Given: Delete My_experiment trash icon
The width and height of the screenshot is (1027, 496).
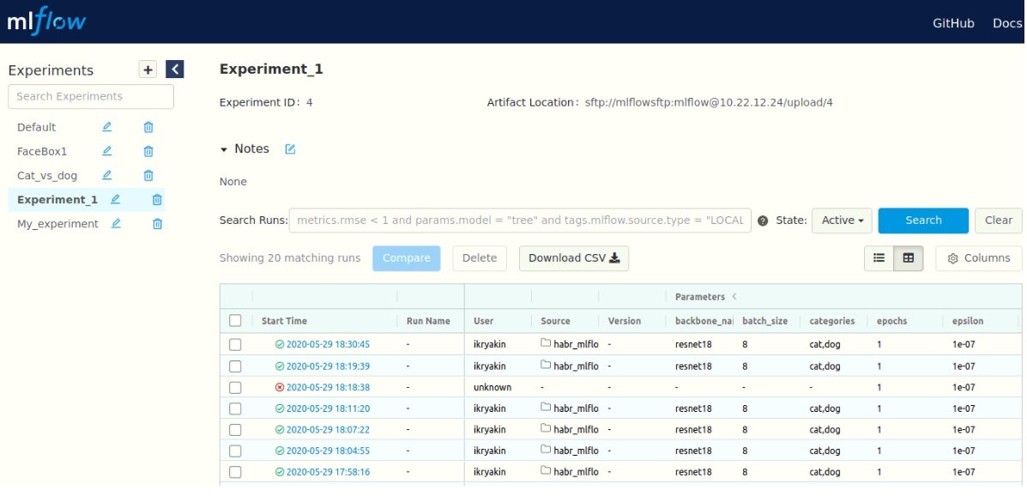Looking at the screenshot, I should click(157, 224).
